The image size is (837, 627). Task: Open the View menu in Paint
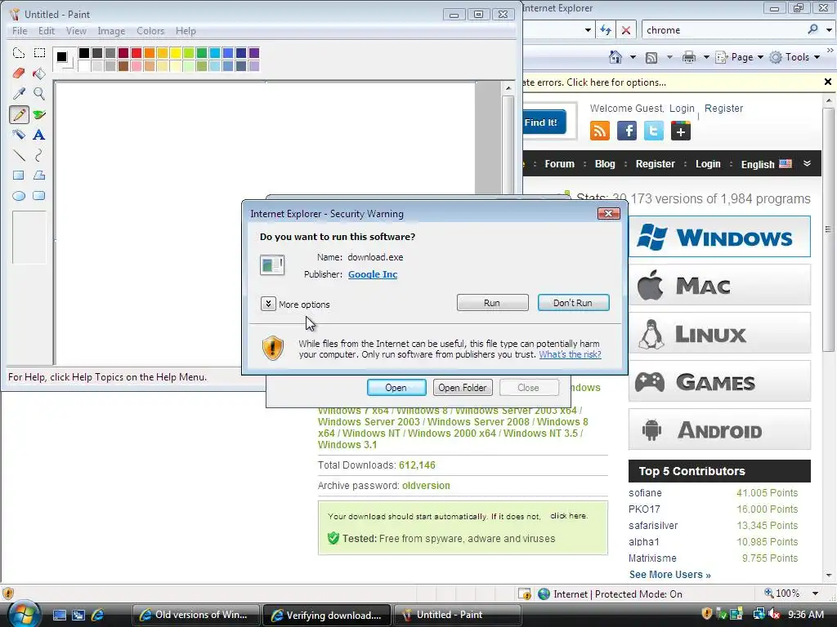(76, 31)
